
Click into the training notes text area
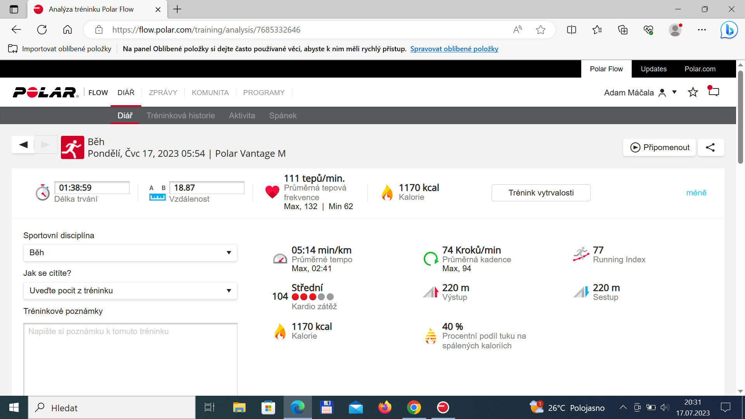click(x=130, y=359)
